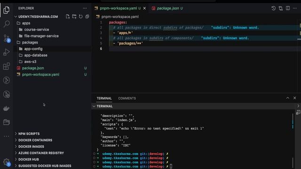This screenshot has width=301, height=169.
Task: Open the Project Manager folder icon
Action: pos(6,122)
